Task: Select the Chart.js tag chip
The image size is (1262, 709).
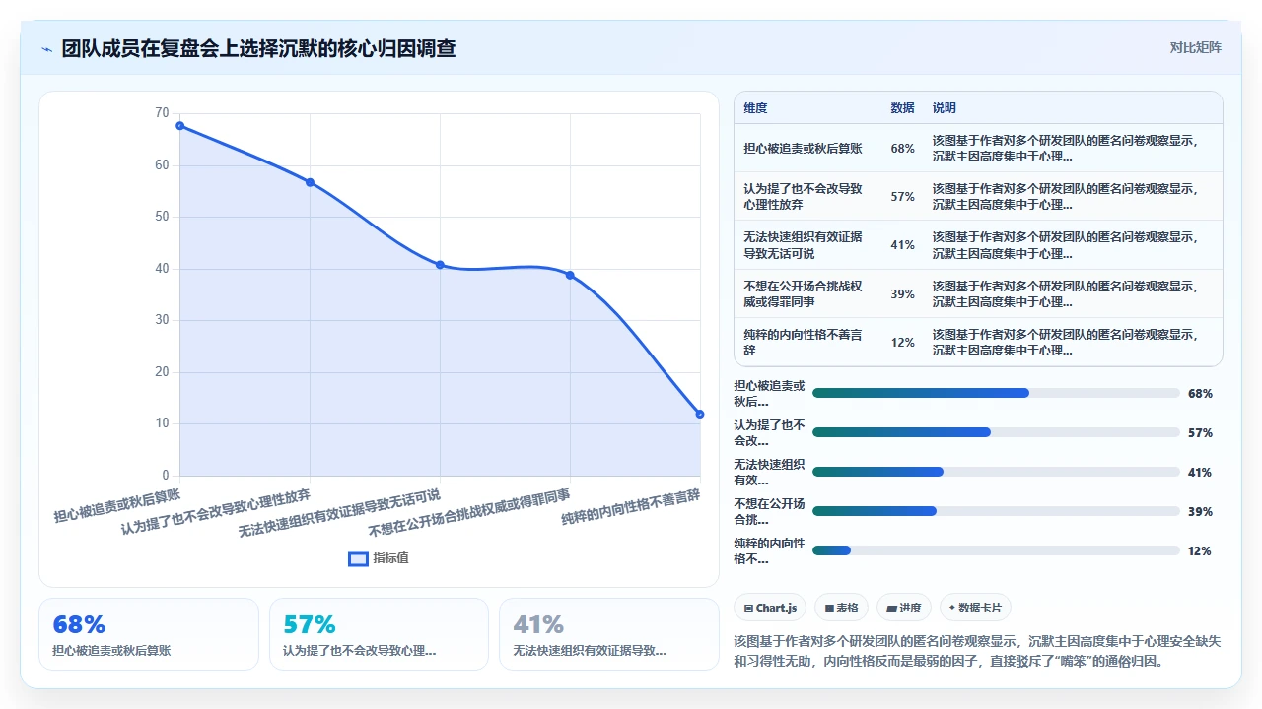Action: pos(771,608)
